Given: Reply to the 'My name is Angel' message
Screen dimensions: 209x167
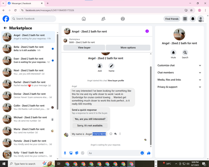Looking at the screenshot, I should click(115, 134).
